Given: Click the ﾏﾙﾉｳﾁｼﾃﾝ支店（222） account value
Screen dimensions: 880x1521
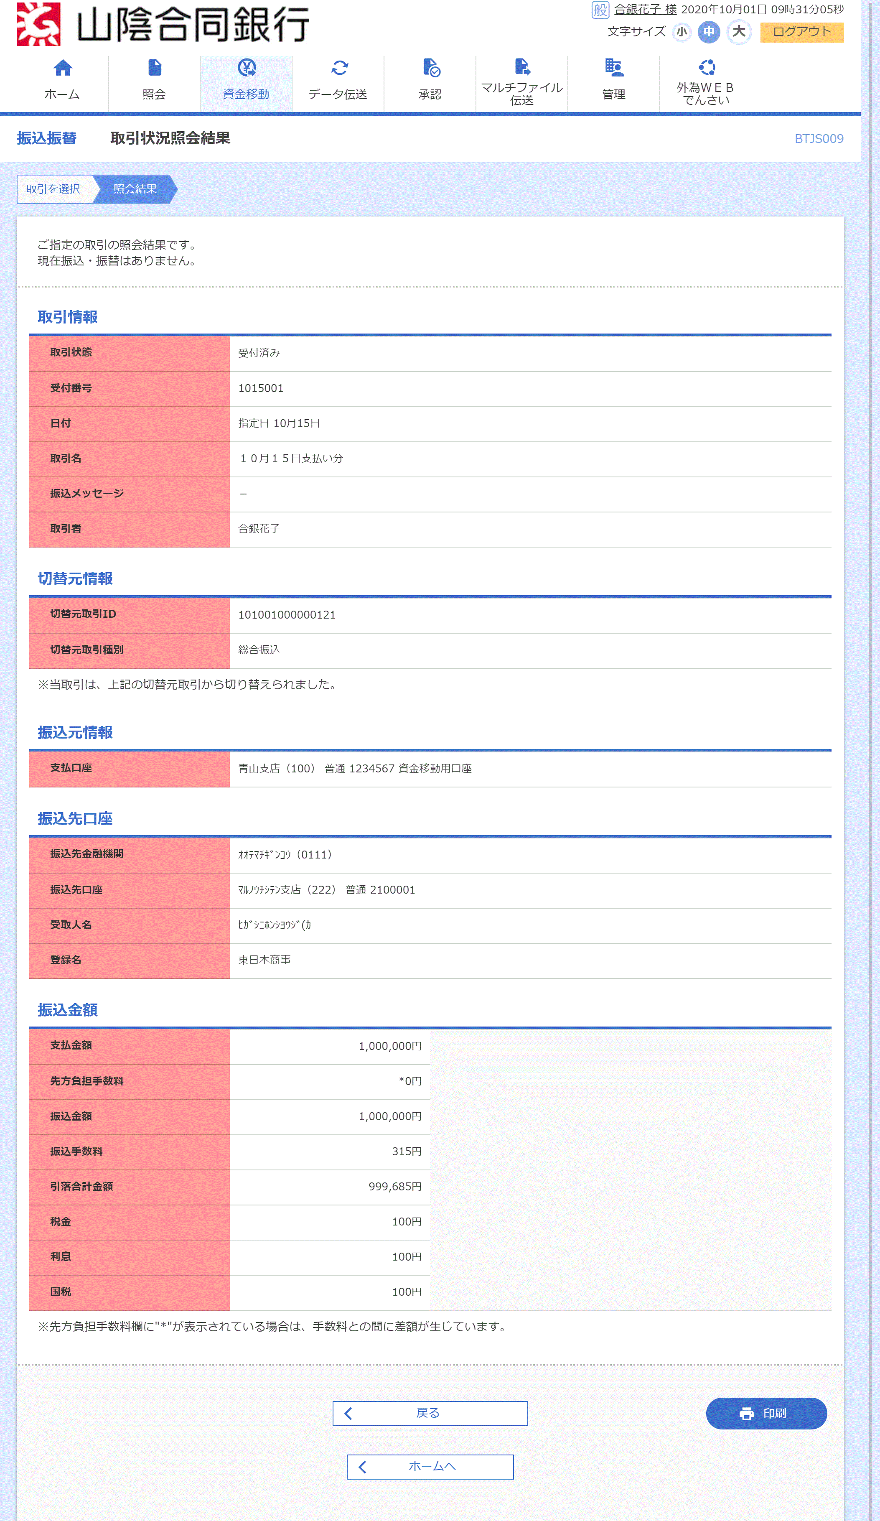Looking at the screenshot, I should (x=326, y=890).
